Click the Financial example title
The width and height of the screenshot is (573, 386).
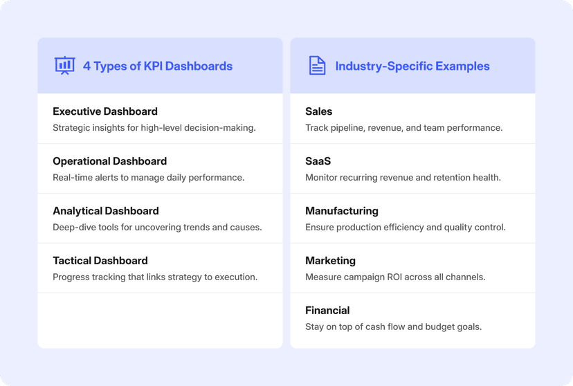coord(327,311)
